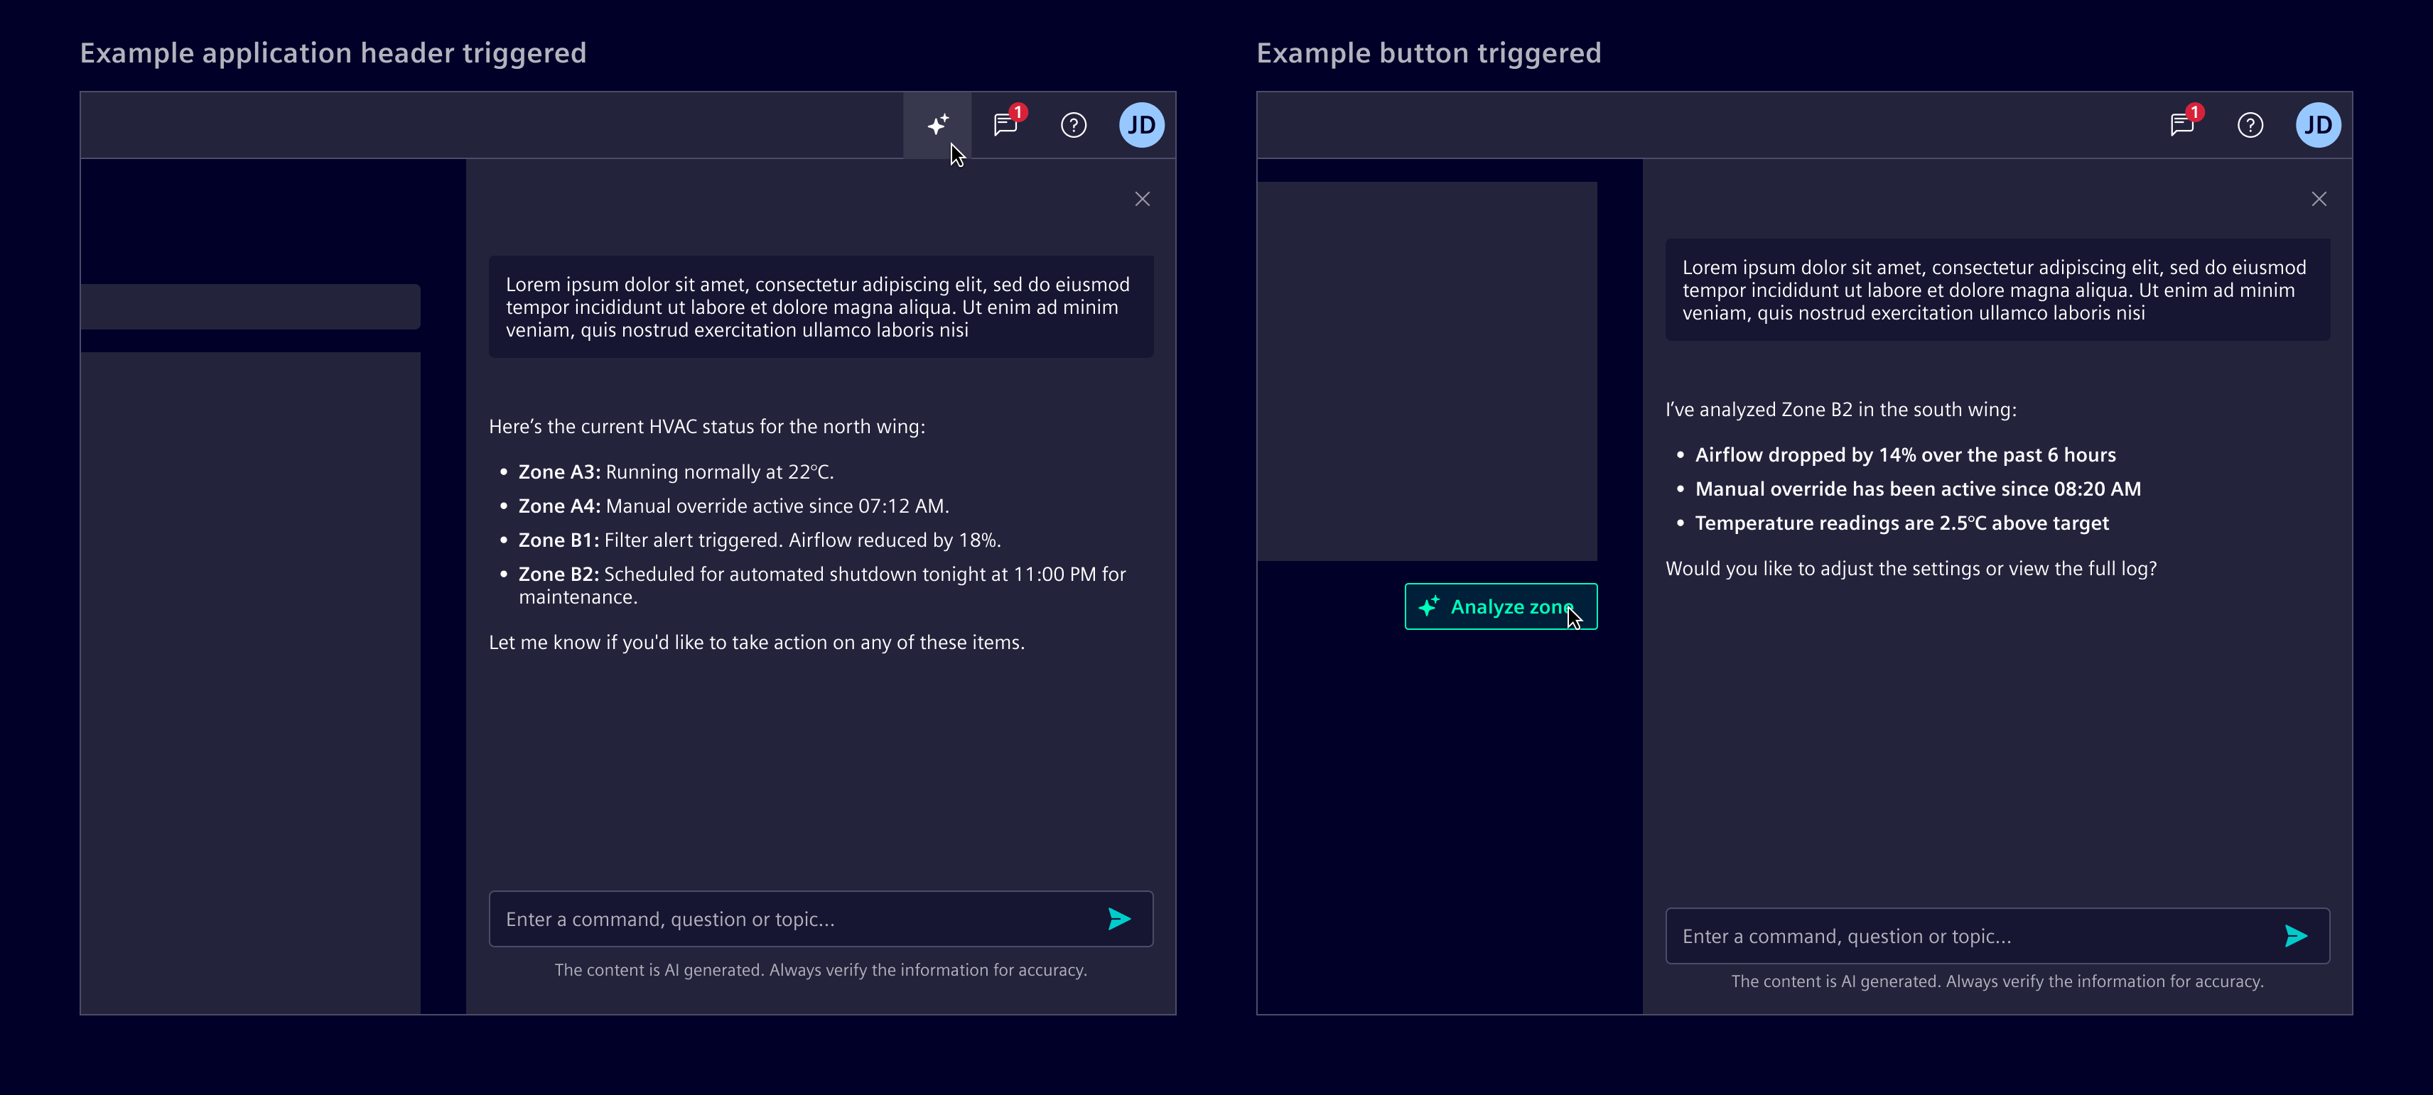
Task: Open the AI assistant sparkle icon in the header
Action: coord(937,124)
